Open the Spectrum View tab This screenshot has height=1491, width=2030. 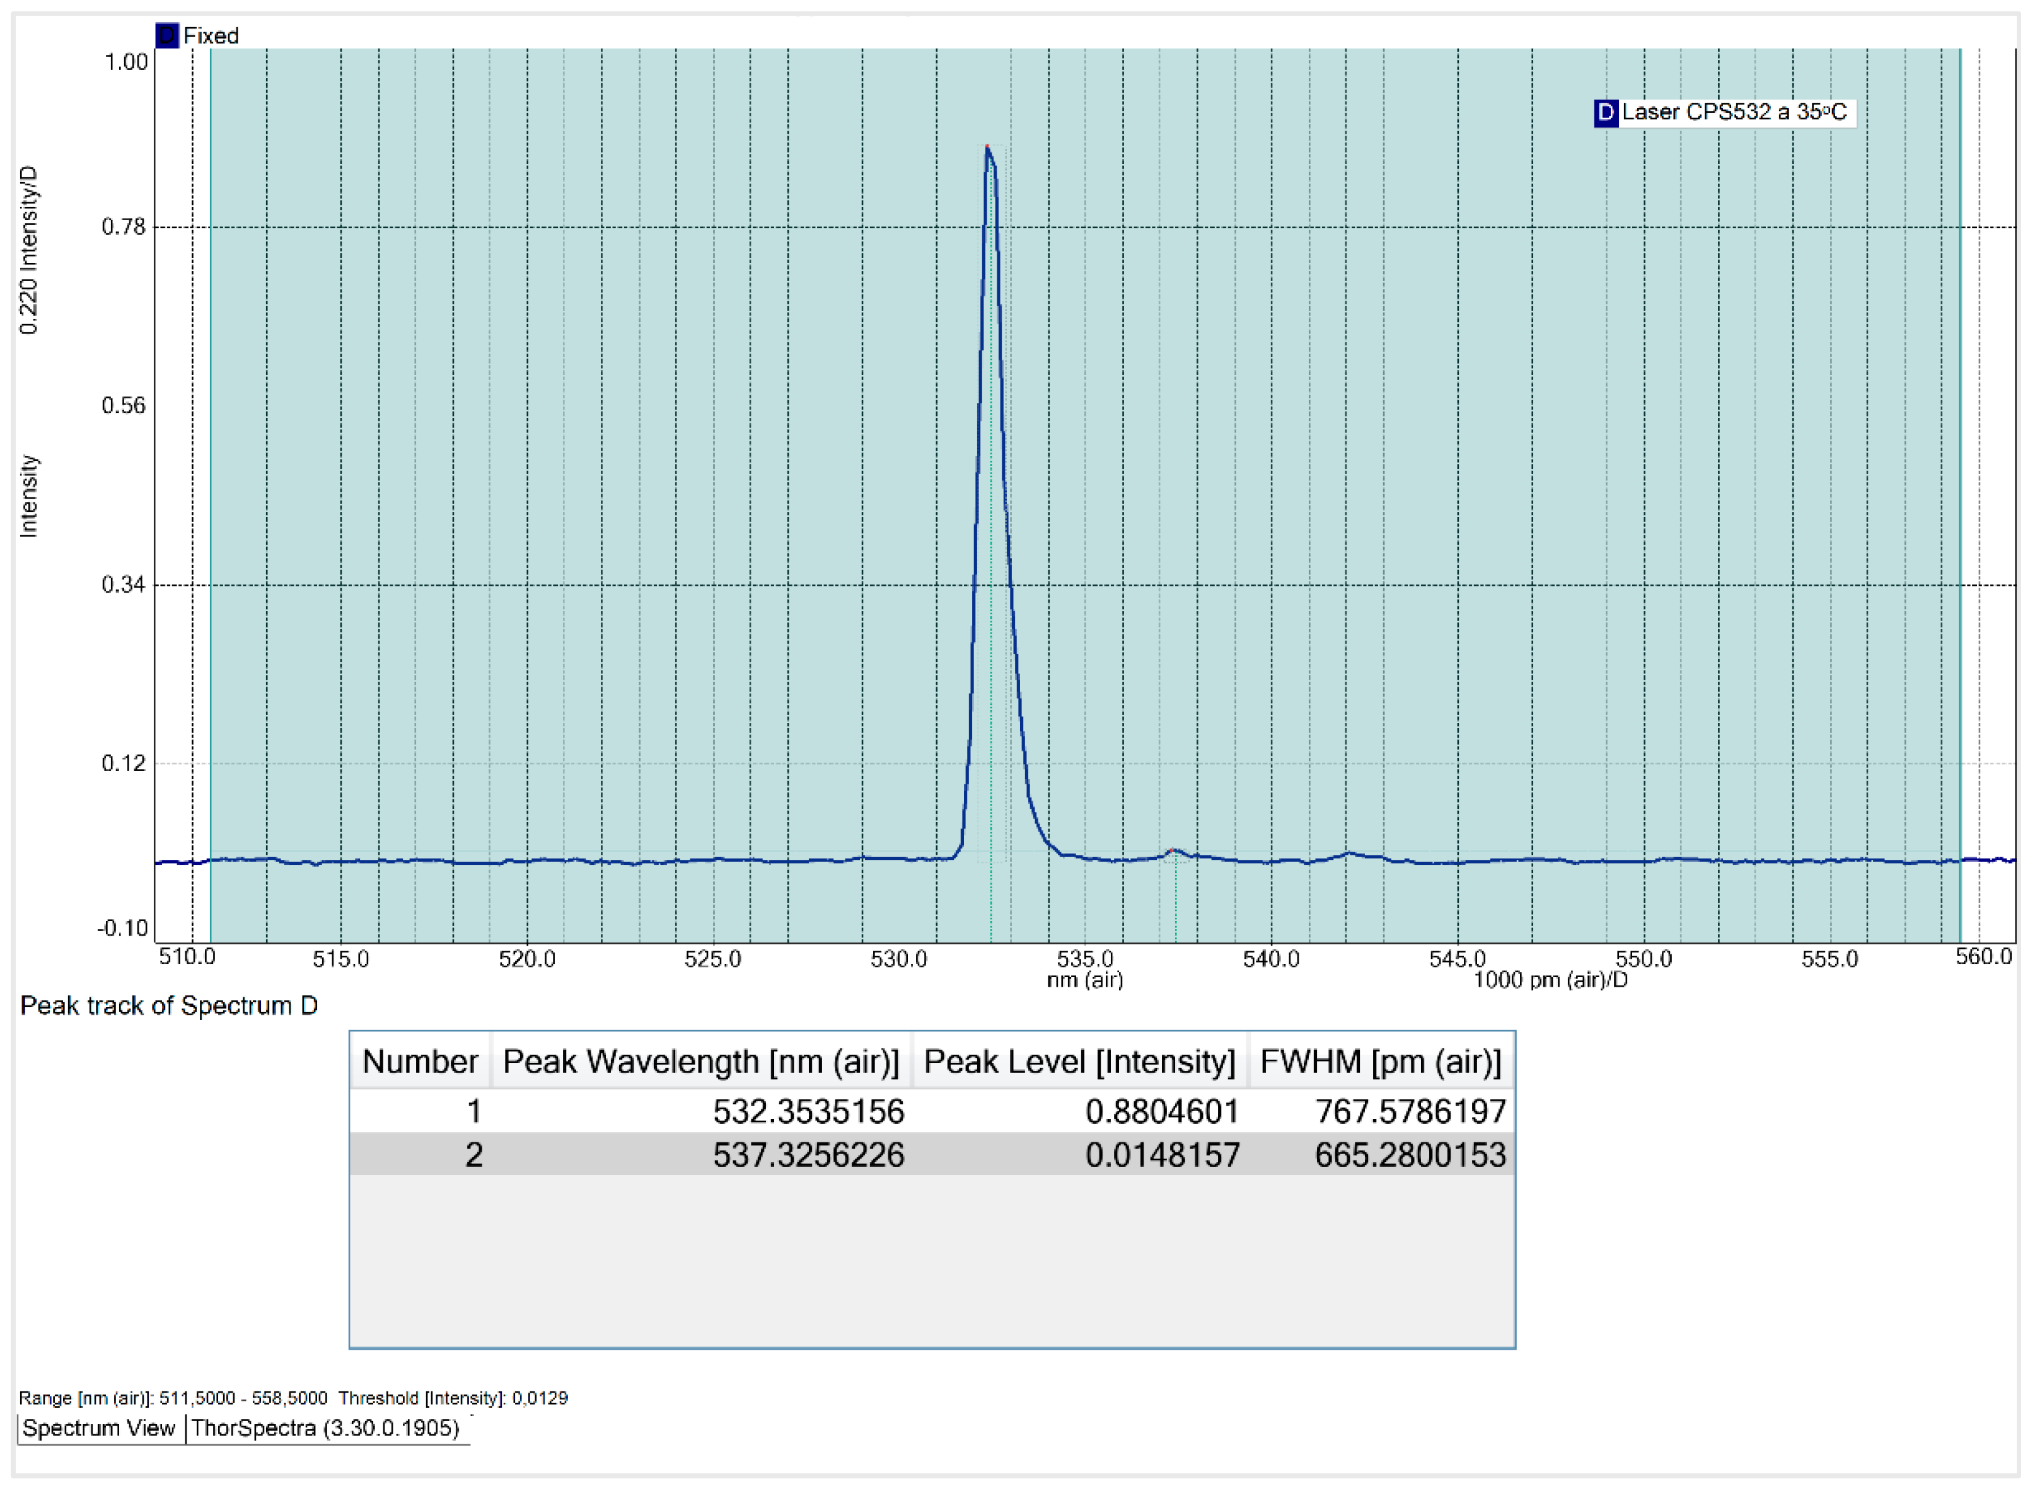point(98,1428)
